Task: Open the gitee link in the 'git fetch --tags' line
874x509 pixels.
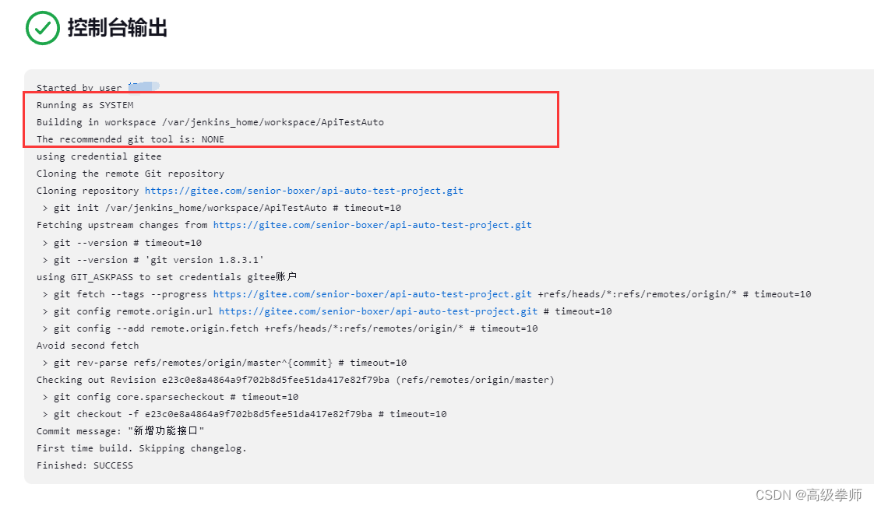Action: tap(372, 294)
